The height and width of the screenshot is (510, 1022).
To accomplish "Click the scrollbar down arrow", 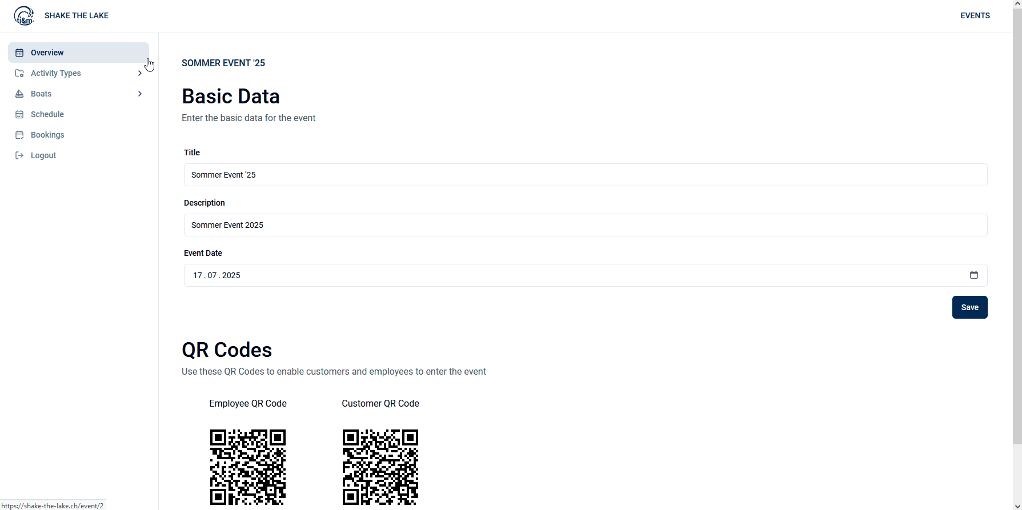I will [1017, 506].
